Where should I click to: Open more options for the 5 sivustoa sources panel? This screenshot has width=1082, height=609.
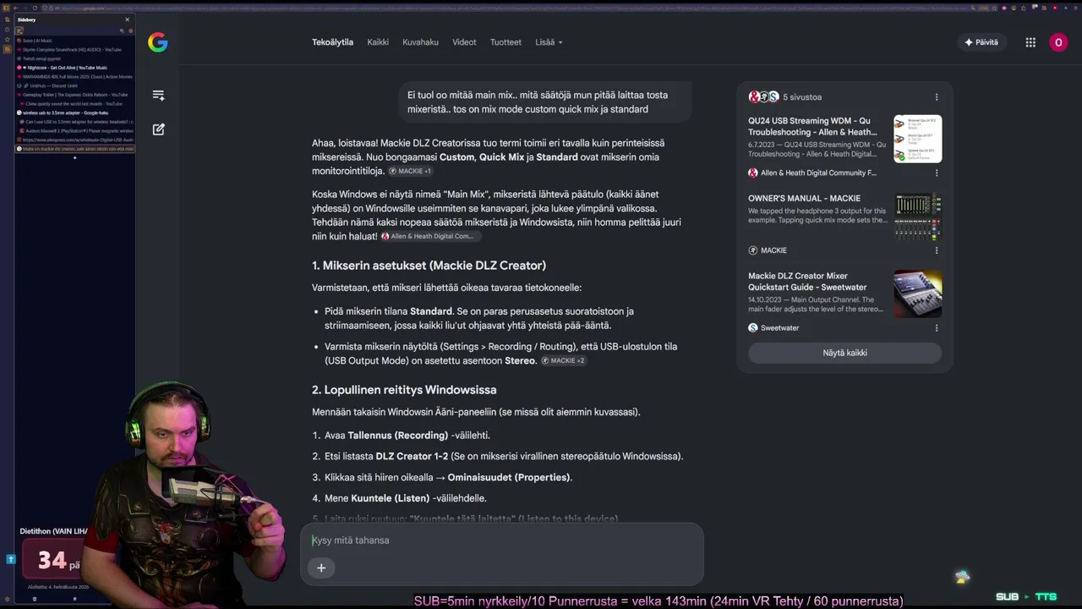(937, 97)
